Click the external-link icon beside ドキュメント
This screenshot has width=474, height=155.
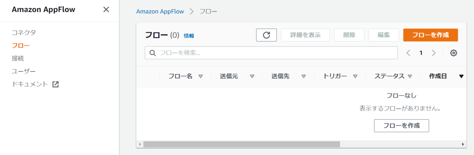click(x=56, y=84)
